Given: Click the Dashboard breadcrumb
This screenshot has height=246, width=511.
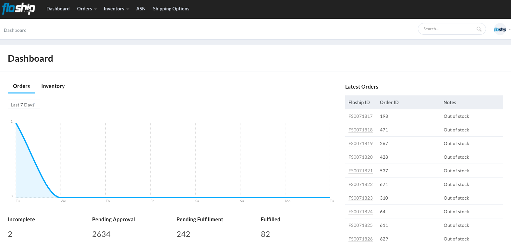Looking at the screenshot, I should [15, 30].
